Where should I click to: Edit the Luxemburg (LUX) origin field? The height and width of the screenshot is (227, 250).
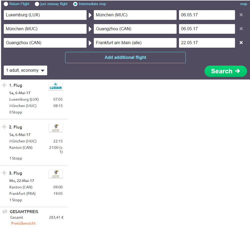(x=45, y=15)
